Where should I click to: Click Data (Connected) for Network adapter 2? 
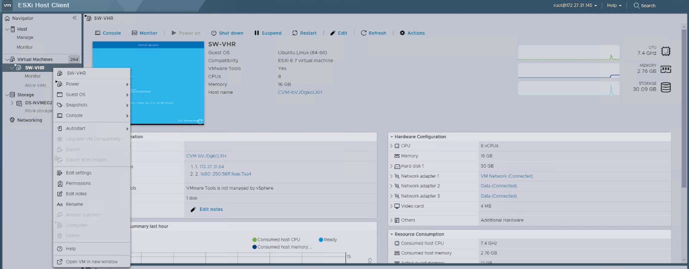coord(498,186)
